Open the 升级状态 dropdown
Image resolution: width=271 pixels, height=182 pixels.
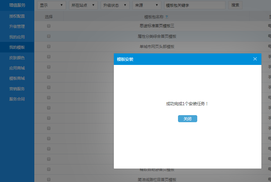tap(115, 5)
